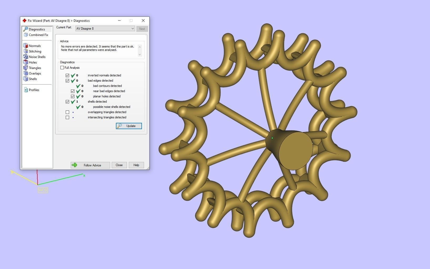
Task: Click the green arrow on Follow Advice
Action: click(74, 165)
